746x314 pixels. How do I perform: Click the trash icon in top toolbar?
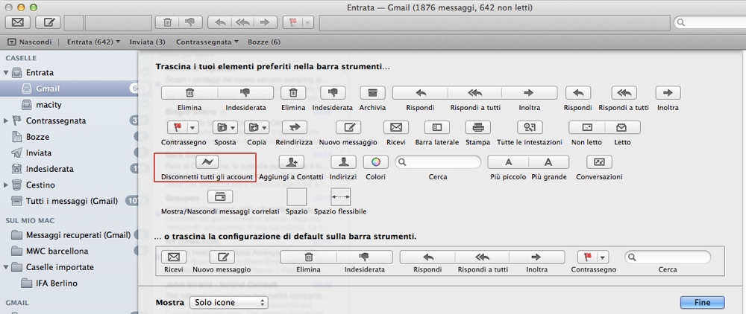(167, 22)
